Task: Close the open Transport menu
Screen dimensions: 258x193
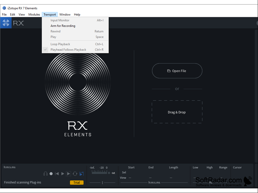Action: pos(50,15)
